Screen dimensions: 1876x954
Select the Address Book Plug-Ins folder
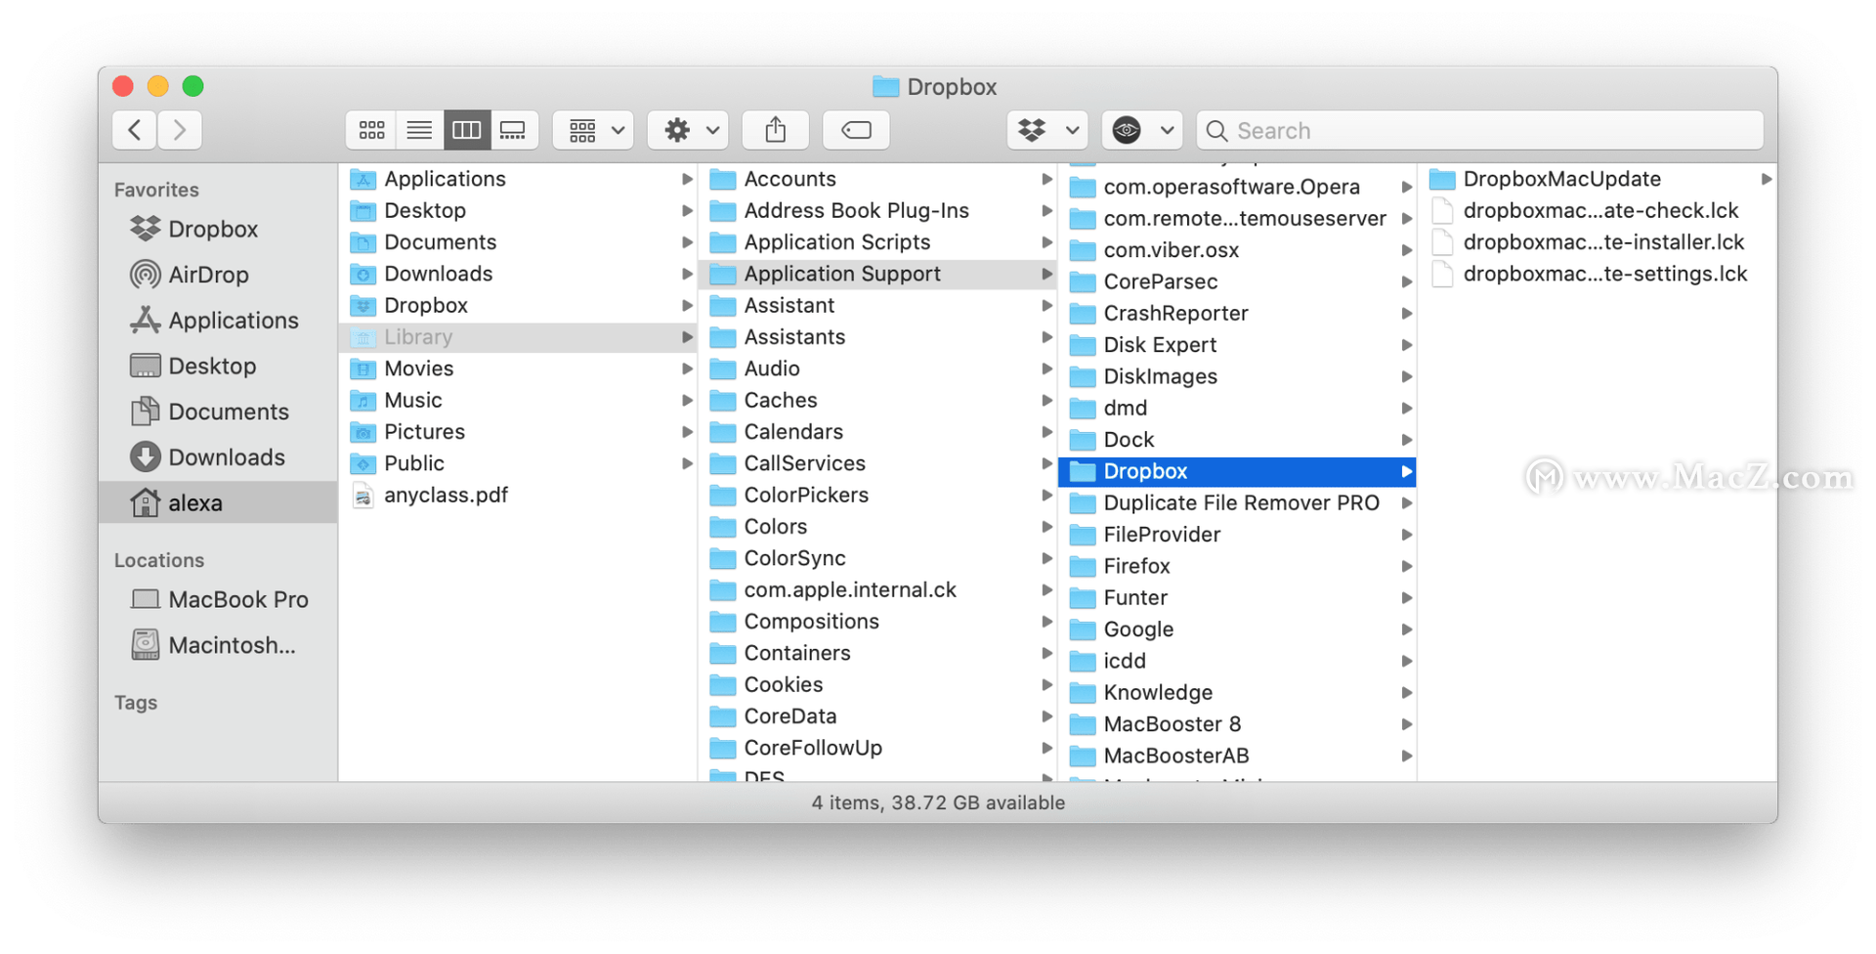[x=878, y=210]
